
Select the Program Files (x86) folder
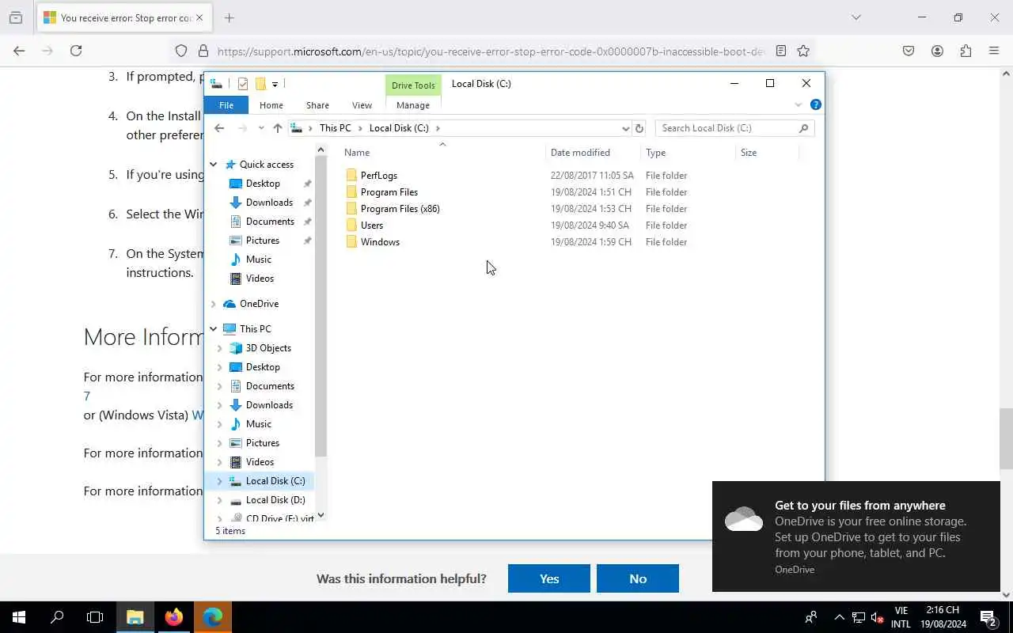(x=400, y=209)
